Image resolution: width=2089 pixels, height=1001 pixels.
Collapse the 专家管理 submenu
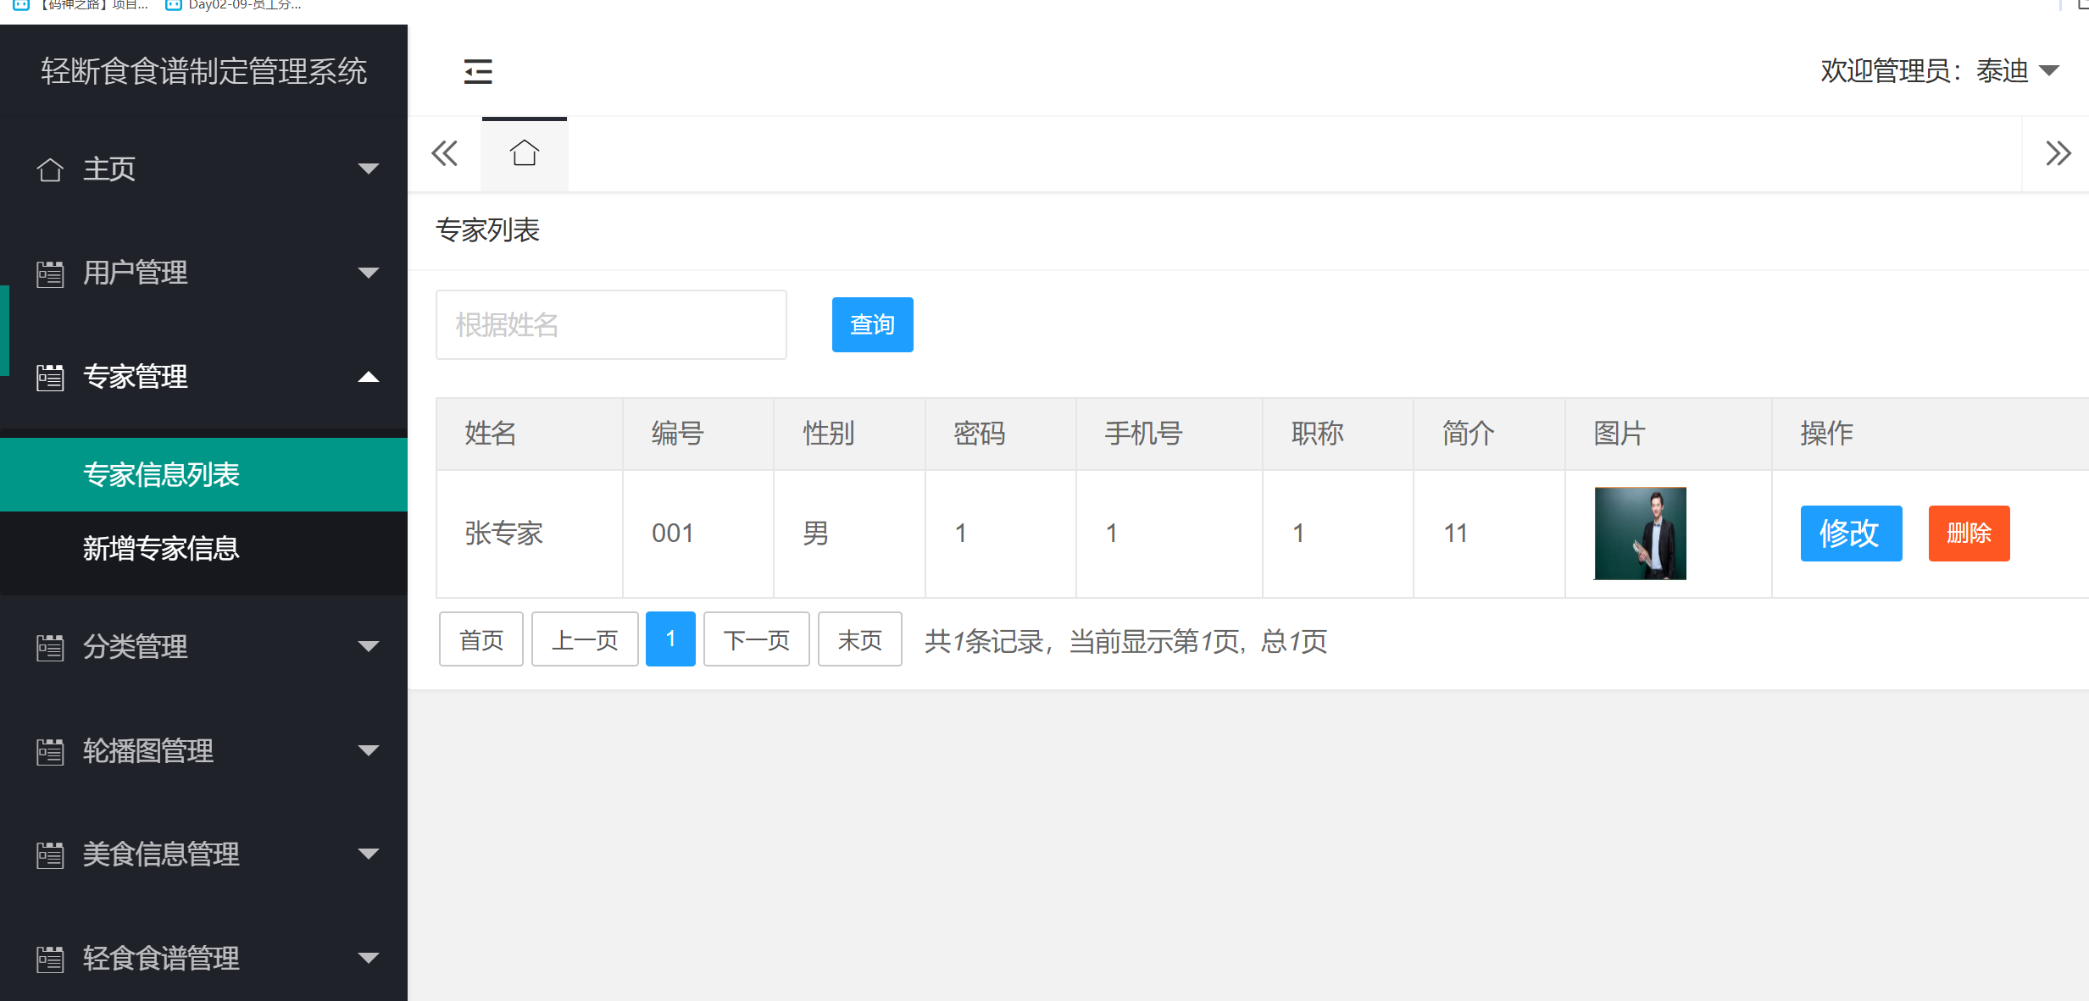point(369,377)
